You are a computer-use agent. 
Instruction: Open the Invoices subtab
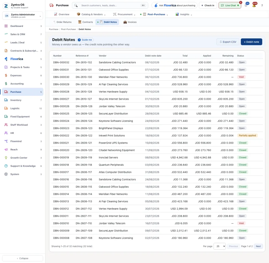tap(130, 22)
